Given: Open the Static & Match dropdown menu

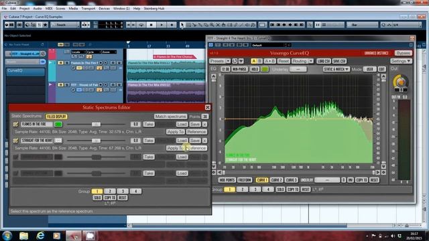Looking at the screenshot, I should coord(336,69).
